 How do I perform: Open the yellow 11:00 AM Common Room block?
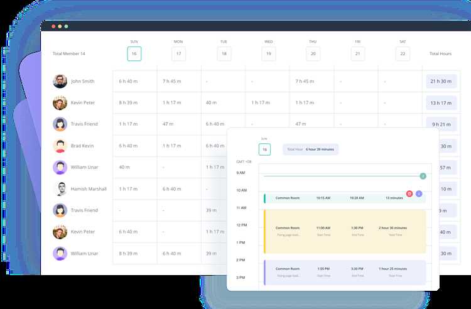click(345, 232)
